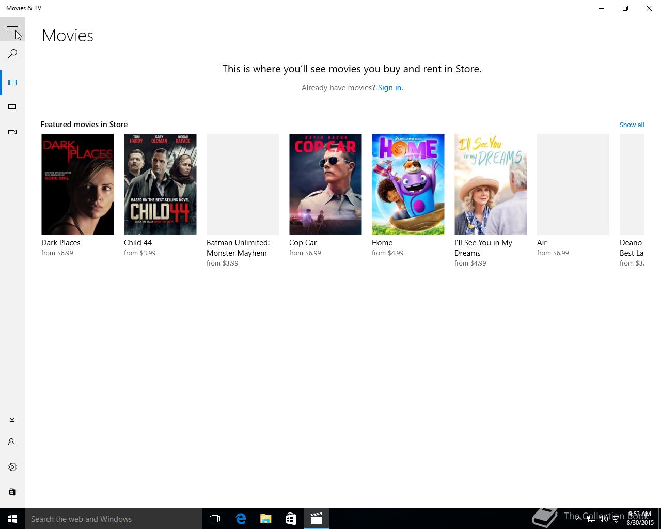Open the Home movie poster
Screen dimensions: 661x529
point(408,184)
